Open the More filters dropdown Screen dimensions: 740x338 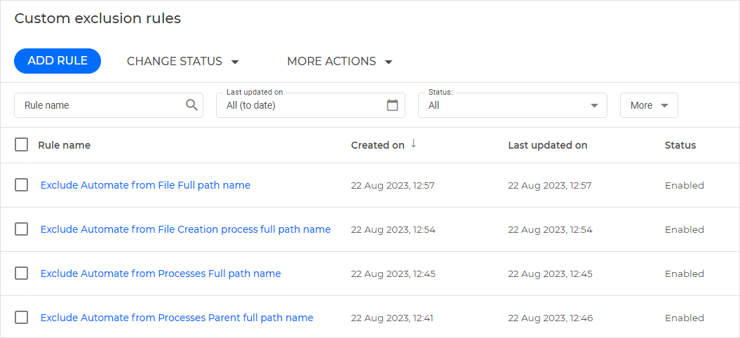(649, 105)
